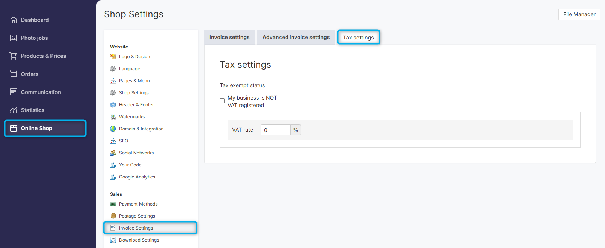Open the Shop Settings link
Viewport: 605px width, 248px height.
134,93
